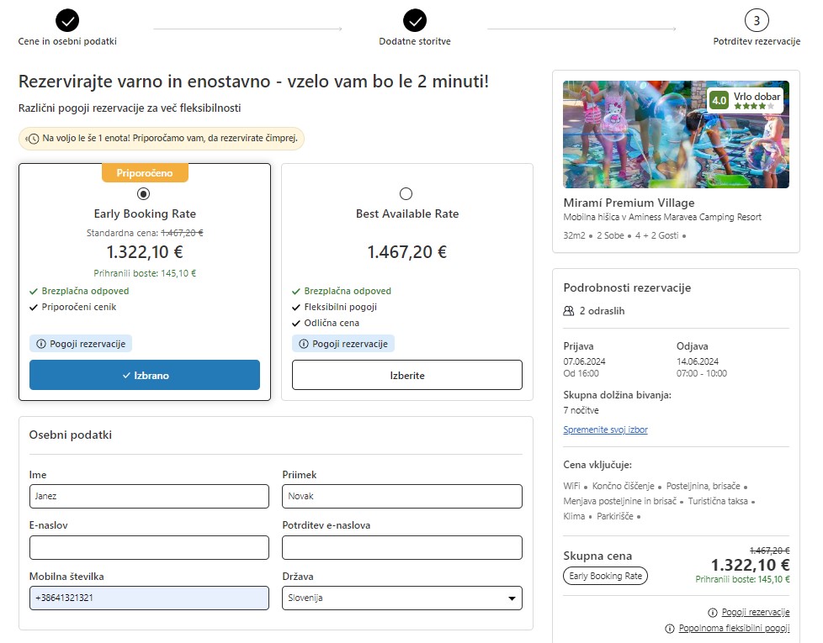The height and width of the screenshot is (643, 823).
Task: Click the 'Early Booking Rate' tag under Skupna cena
Action: 605,576
